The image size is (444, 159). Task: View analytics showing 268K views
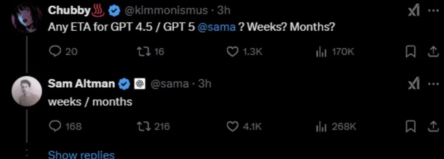336,127
